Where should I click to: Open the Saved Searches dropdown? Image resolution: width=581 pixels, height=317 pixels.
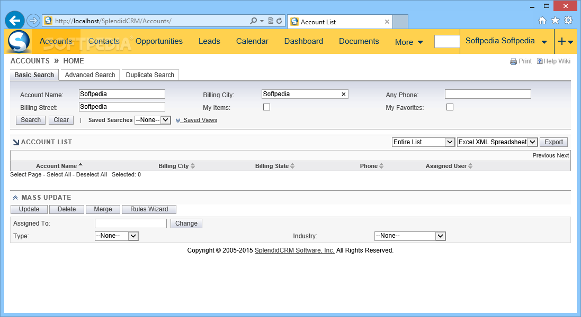(153, 120)
